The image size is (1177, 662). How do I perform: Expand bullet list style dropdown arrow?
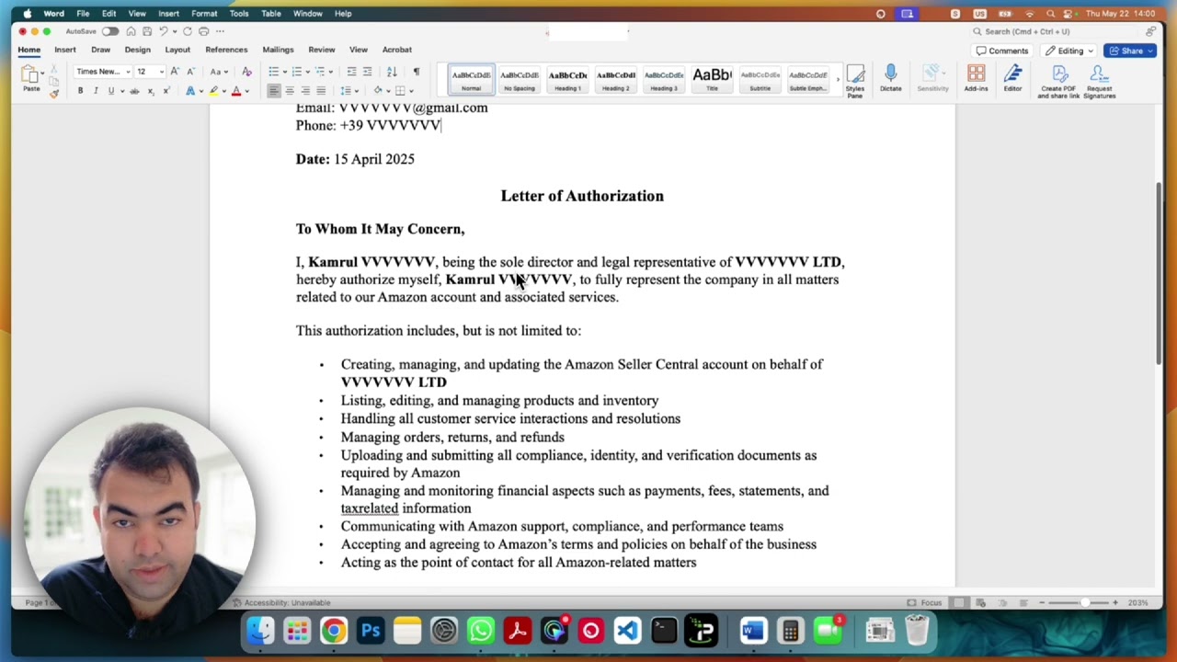point(284,72)
